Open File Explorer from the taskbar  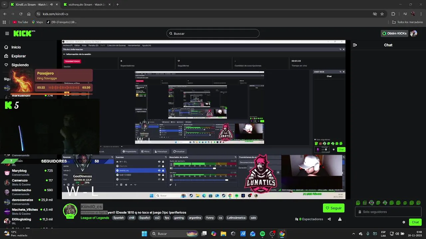(223, 234)
